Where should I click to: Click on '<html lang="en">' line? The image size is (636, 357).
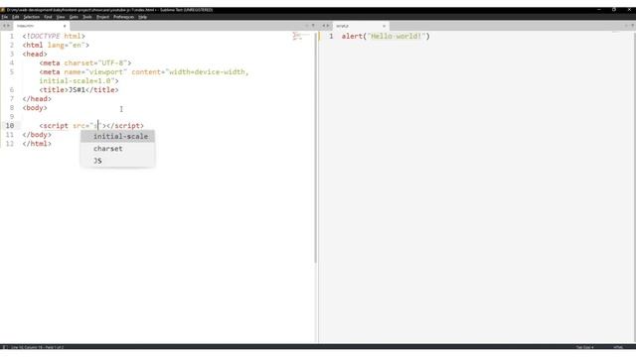tap(56, 45)
